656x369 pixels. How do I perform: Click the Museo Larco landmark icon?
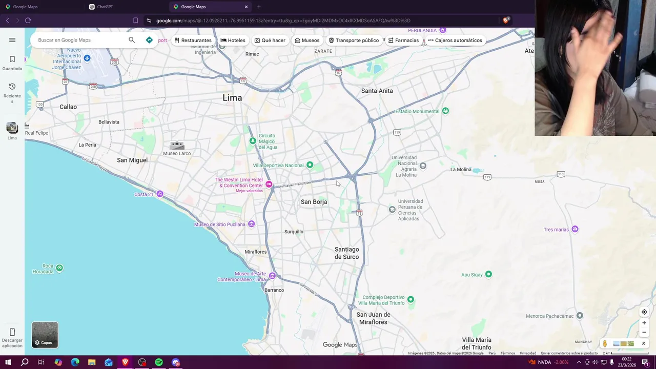pyautogui.click(x=177, y=146)
